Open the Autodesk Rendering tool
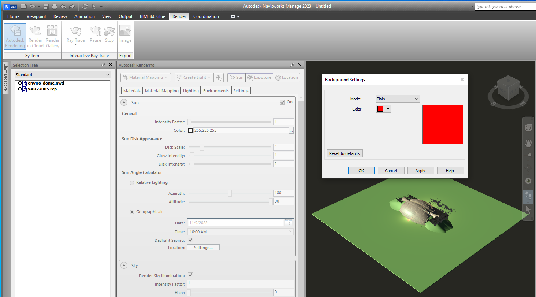This screenshot has height=297, width=536. click(15, 37)
